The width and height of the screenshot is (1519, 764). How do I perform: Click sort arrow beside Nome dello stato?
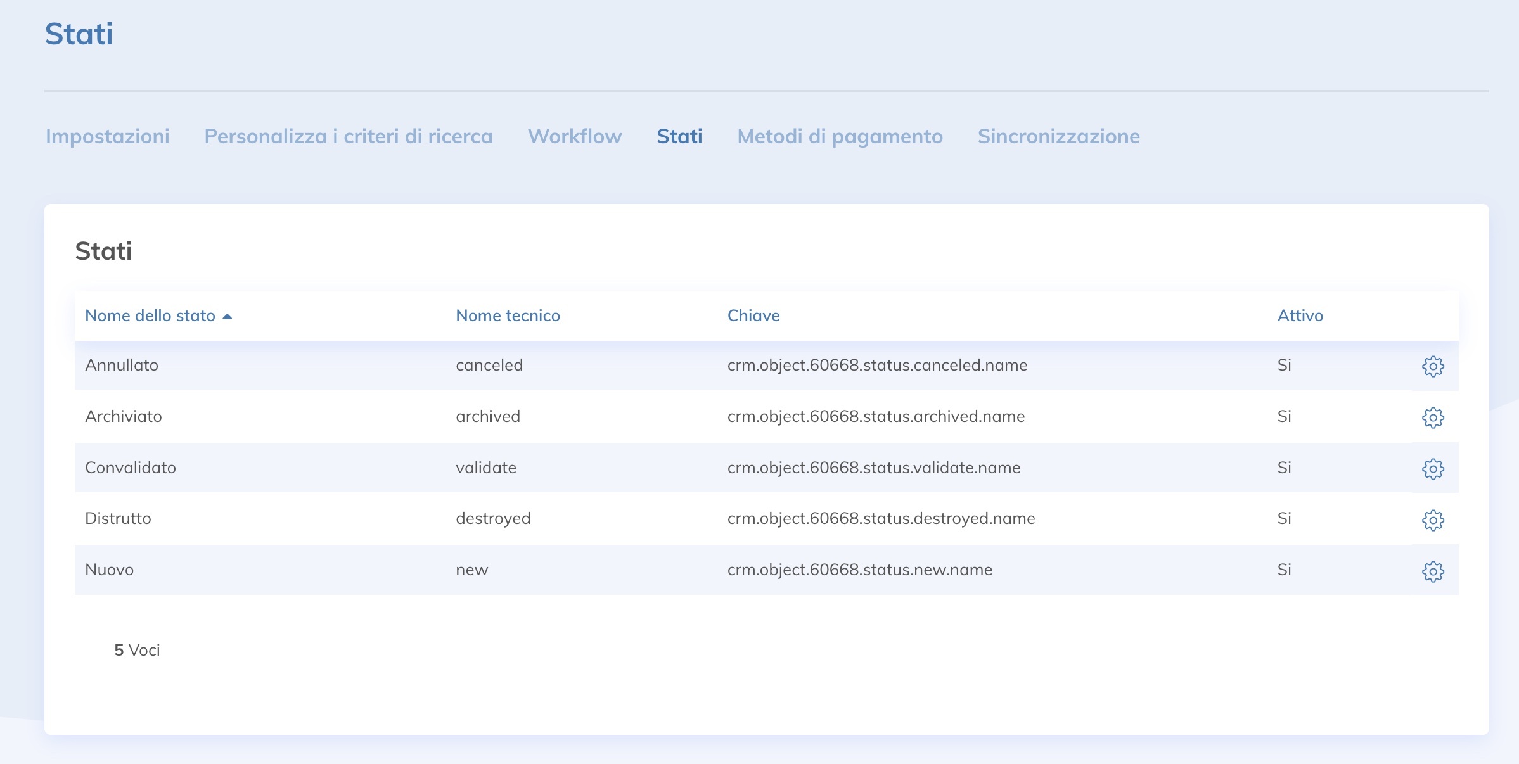228,316
